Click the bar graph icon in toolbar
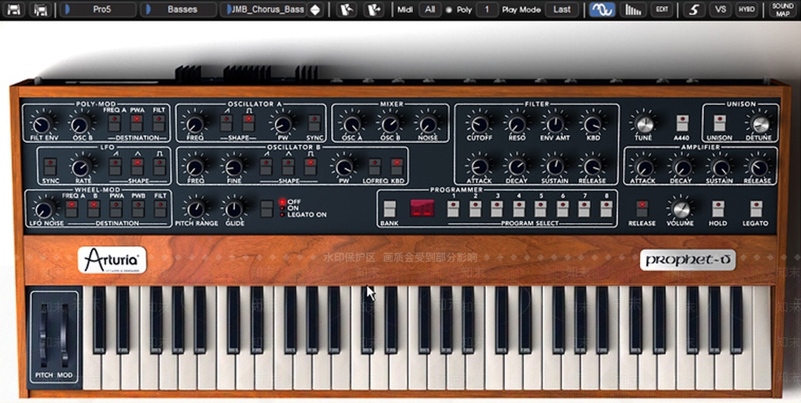The width and height of the screenshot is (801, 403). point(633,10)
